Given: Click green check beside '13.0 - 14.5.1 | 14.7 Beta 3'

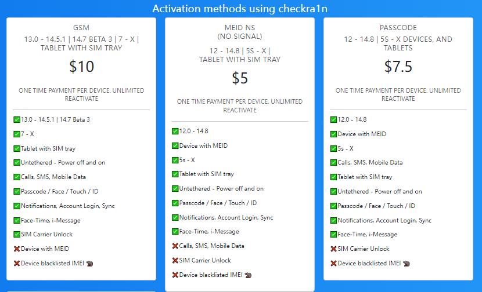Looking at the screenshot, I should pyautogui.click(x=17, y=119).
